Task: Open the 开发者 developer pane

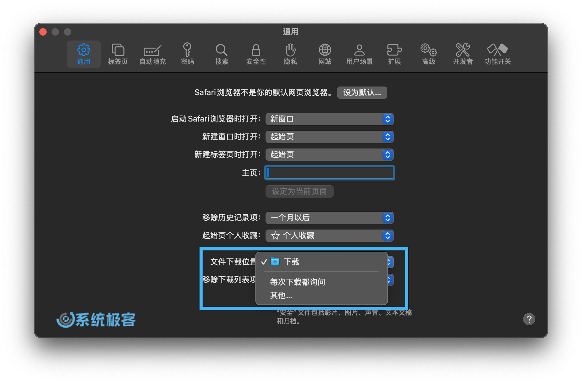Action: 463,54
